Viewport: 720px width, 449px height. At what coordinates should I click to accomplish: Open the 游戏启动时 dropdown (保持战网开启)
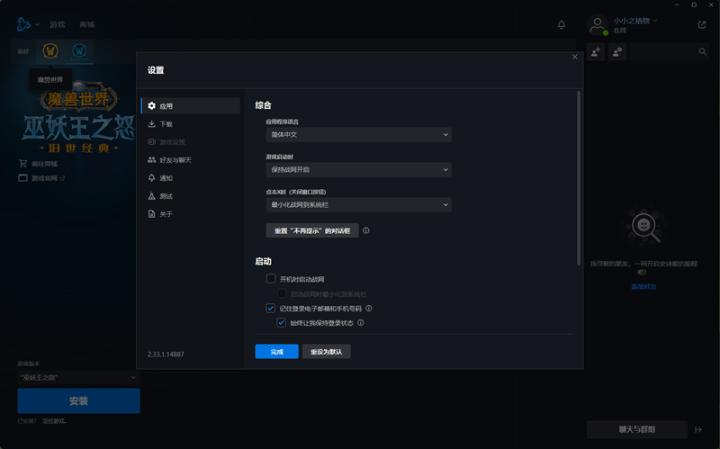click(x=358, y=169)
